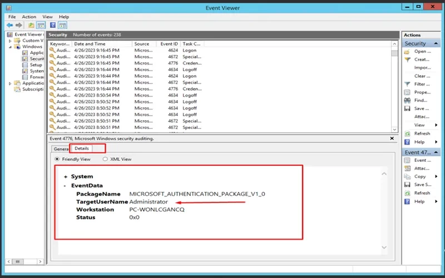Click the Properties action icon
This screenshot has width=445, height=278.
[407, 92]
